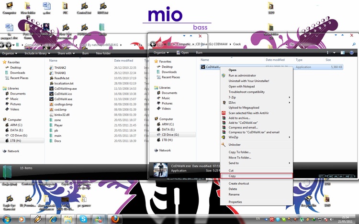The image size is (359, 224).
Task: Expand the 7-Zip submenu
Action: (x=257, y=97)
